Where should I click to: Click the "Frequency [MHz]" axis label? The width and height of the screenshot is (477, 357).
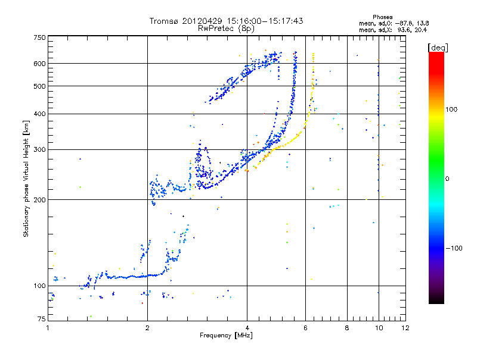point(226,336)
